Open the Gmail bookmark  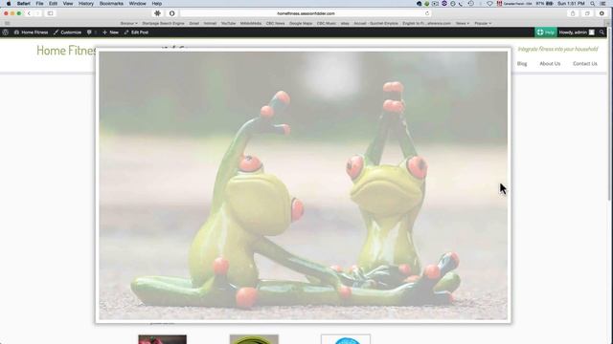tap(194, 23)
